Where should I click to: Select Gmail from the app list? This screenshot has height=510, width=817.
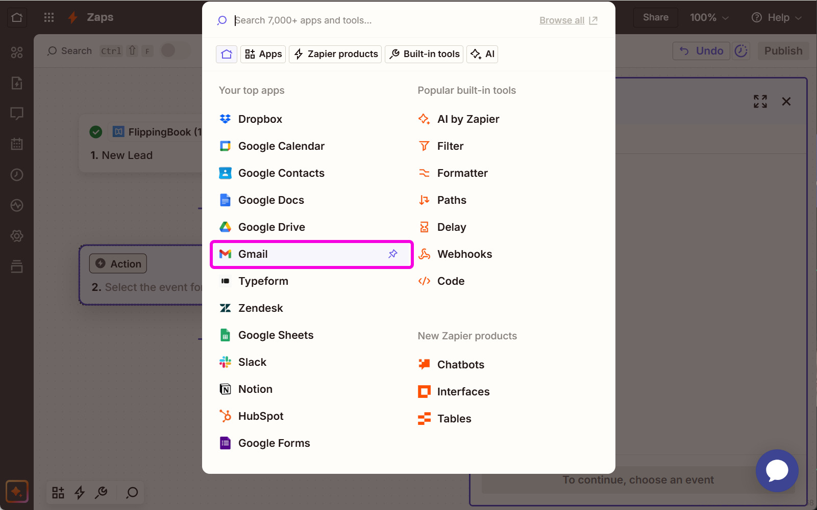pyautogui.click(x=311, y=254)
